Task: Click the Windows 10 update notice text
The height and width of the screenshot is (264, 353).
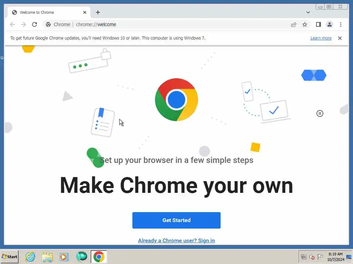Action: (108, 38)
